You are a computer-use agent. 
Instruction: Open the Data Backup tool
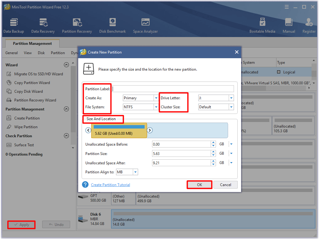14,26
